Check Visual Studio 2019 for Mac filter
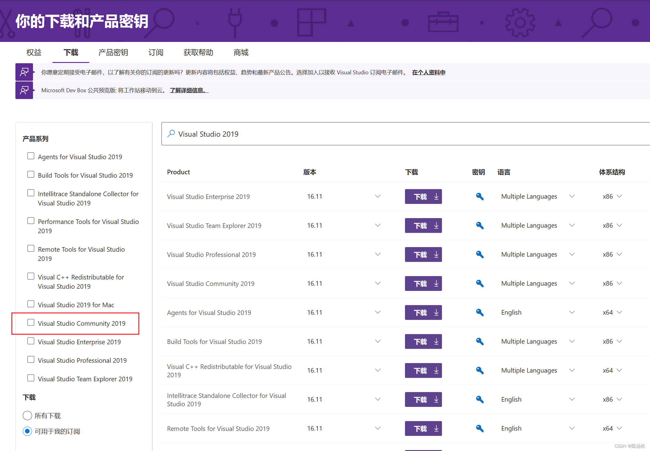Screen dimensions: 650x451 pos(31,304)
